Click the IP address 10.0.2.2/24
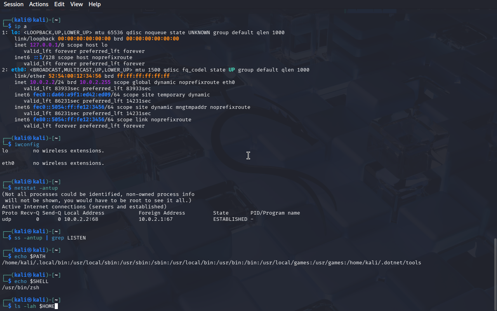The width and height of the screenshot is (497, 311). point(45,82)
